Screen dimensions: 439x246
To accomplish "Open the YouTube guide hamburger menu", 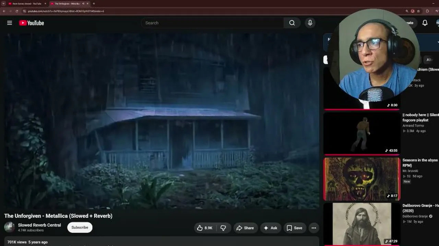I will 10,23.
